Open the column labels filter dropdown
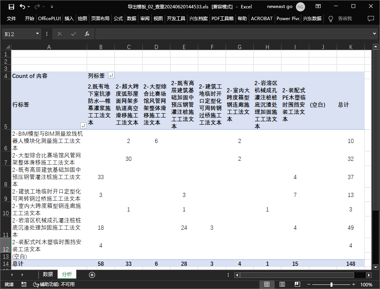Viewport: 380px width, 289px height. (x=111, y=76)
